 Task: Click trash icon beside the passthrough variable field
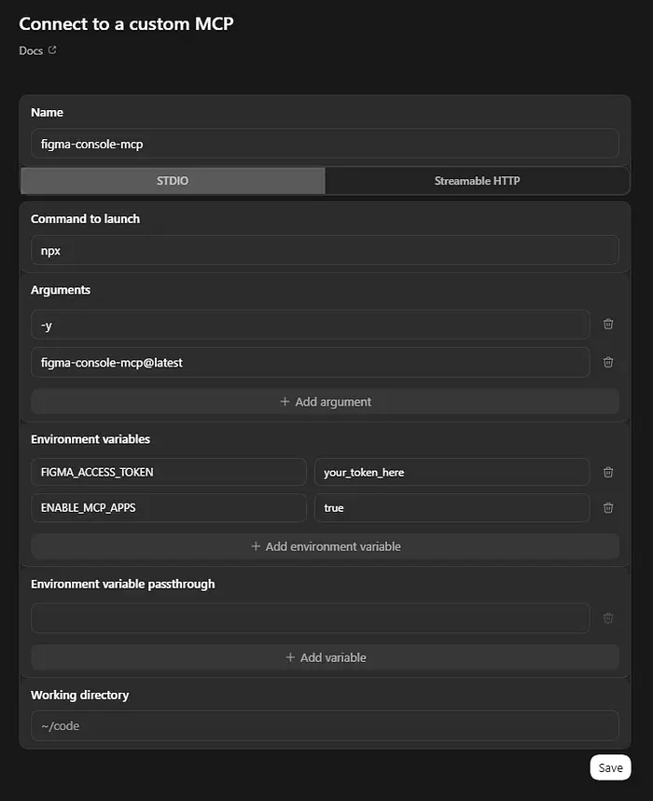(608, 618)
